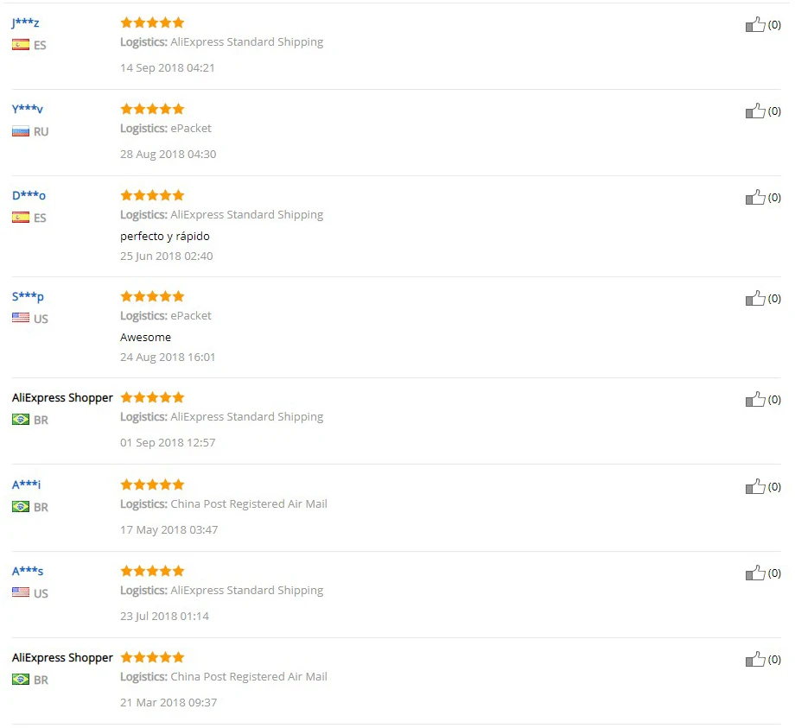Like the review dated 21 Mar 2018
The width and height of the screenshot is (795, 728).
pos(755,660)
